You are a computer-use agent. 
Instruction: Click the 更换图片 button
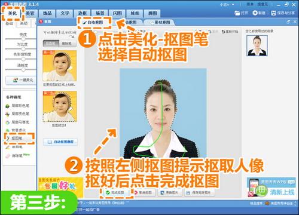click(169, 192)
